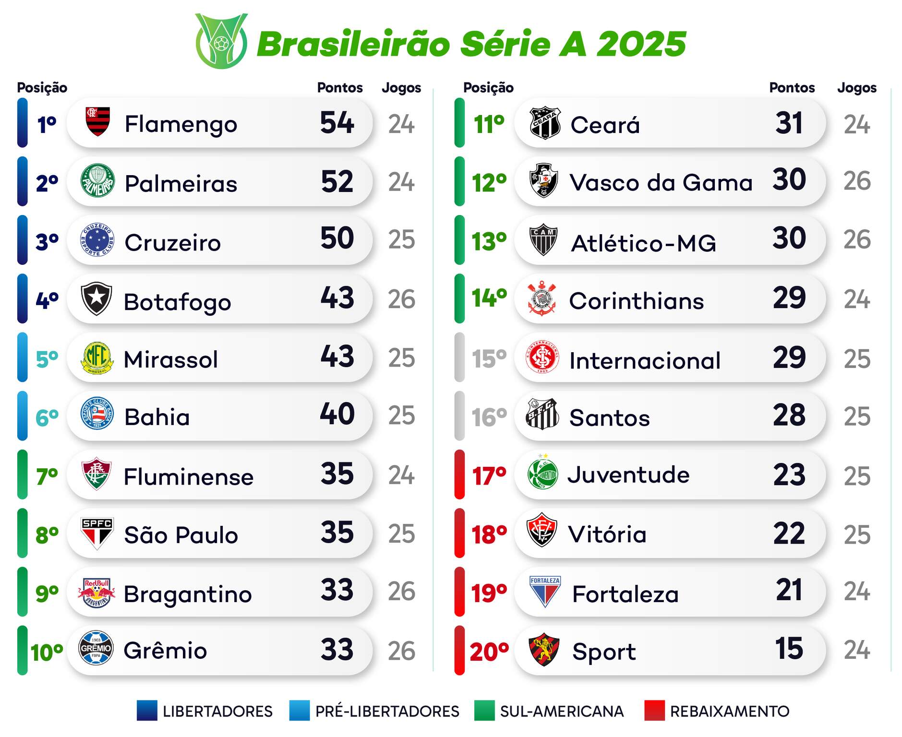Click the Mirassol team name
Screen dimensions: 902x737
[x=170, y=359]
